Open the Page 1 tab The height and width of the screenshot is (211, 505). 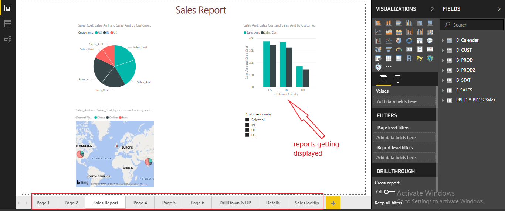click(43, 203)
